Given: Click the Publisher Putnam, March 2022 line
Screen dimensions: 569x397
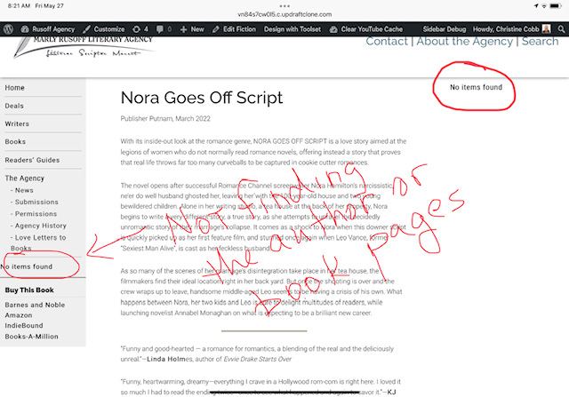Looking at the screenshot, I should [165, 118].
